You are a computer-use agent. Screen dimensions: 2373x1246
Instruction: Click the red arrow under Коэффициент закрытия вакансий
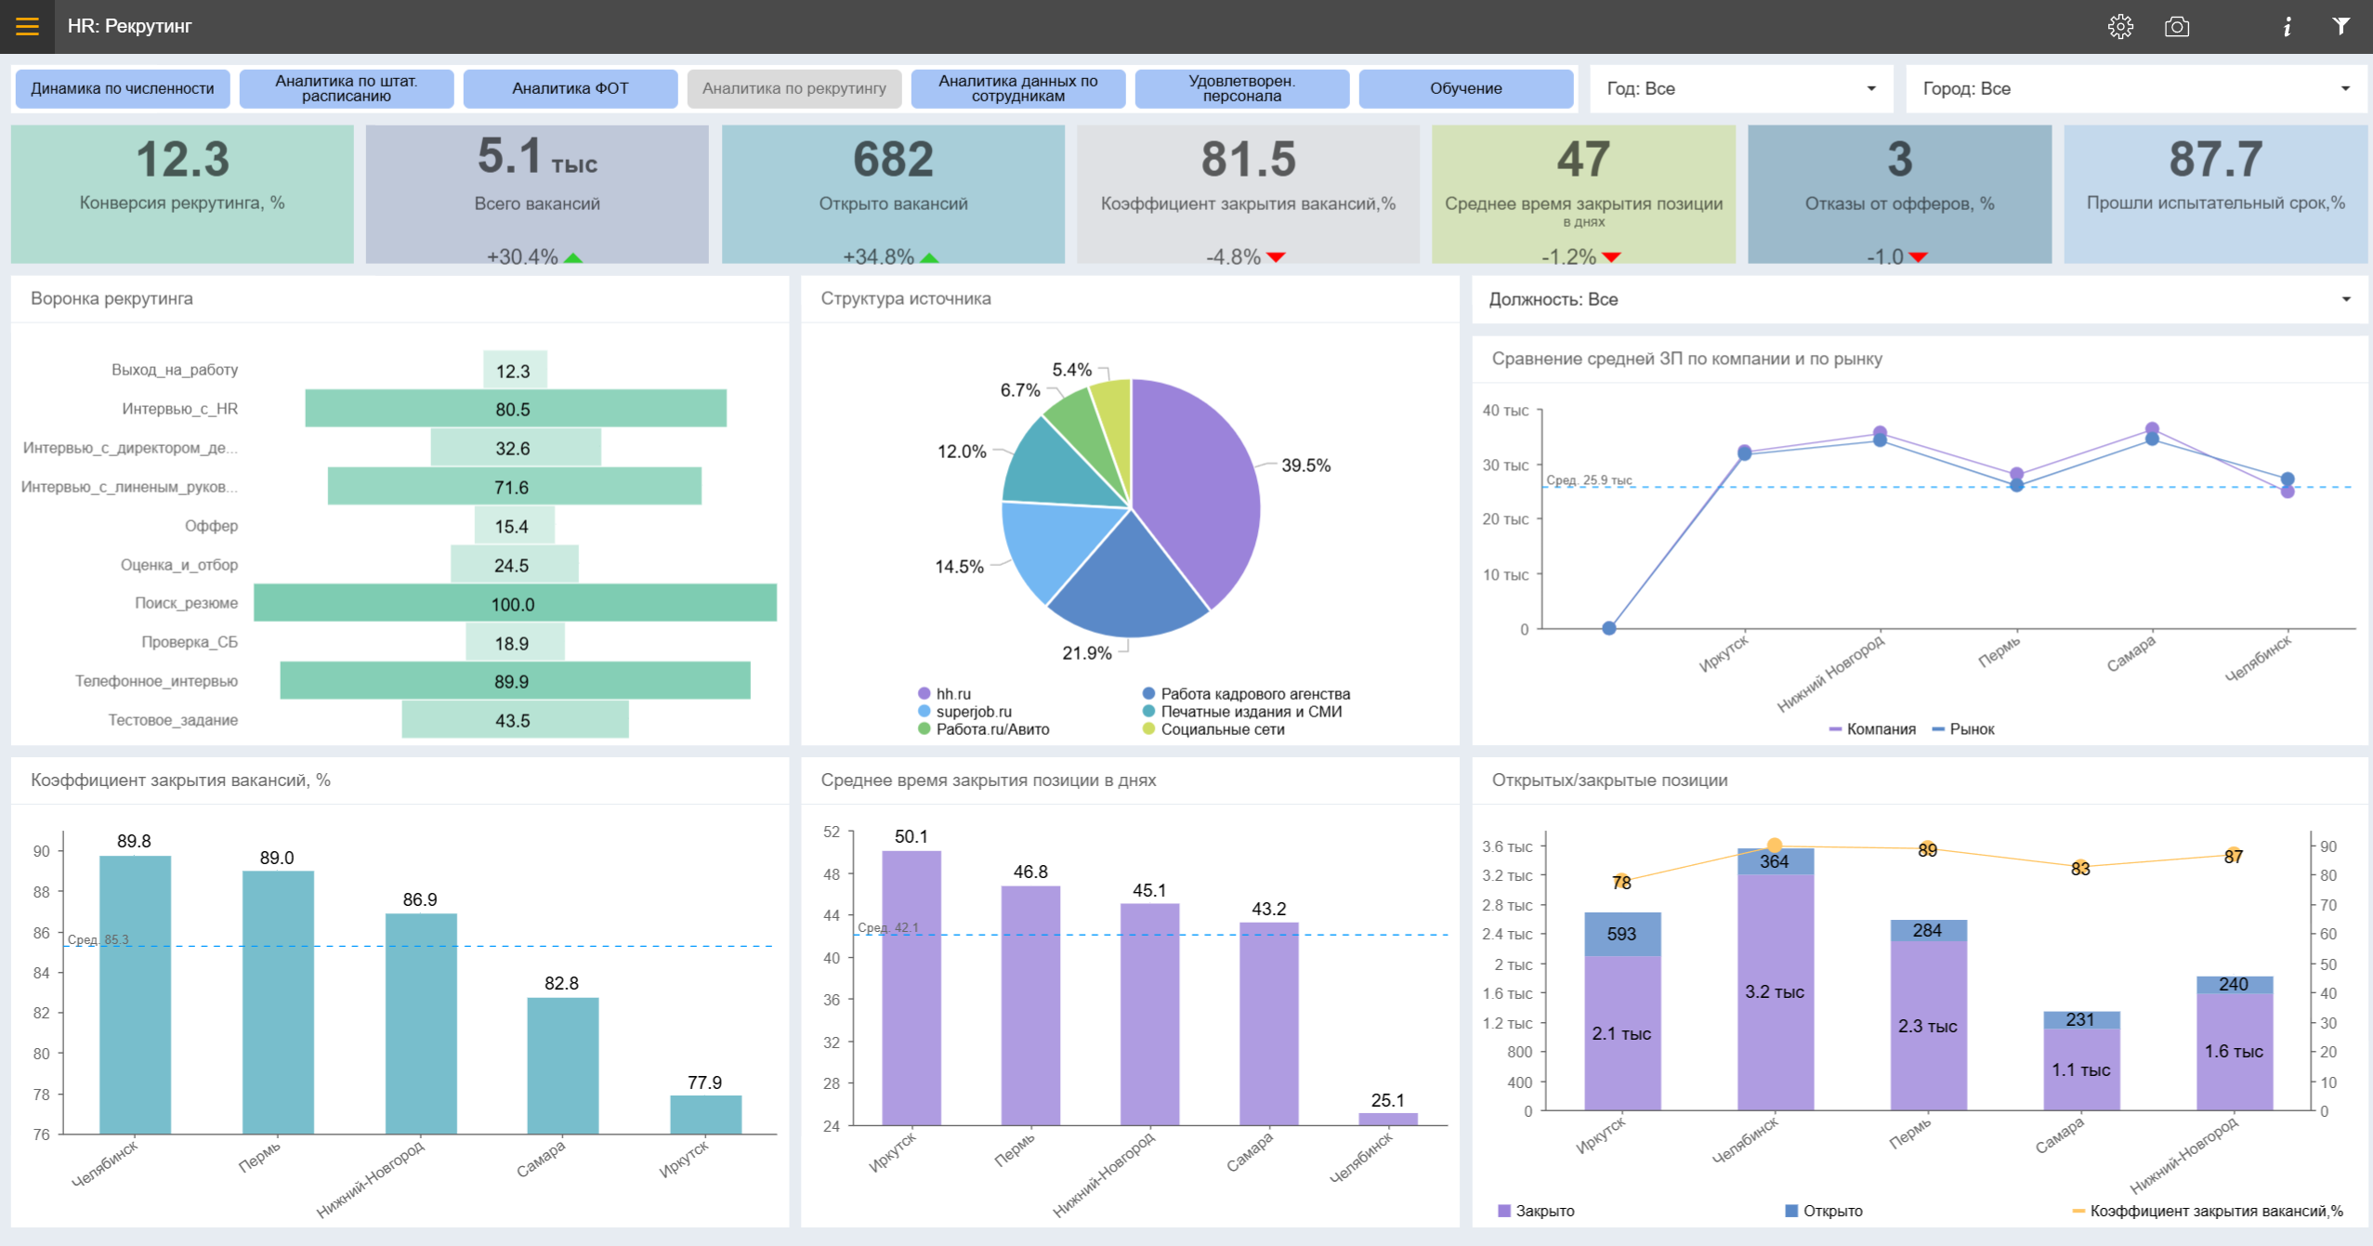[x=1276, y=257]
